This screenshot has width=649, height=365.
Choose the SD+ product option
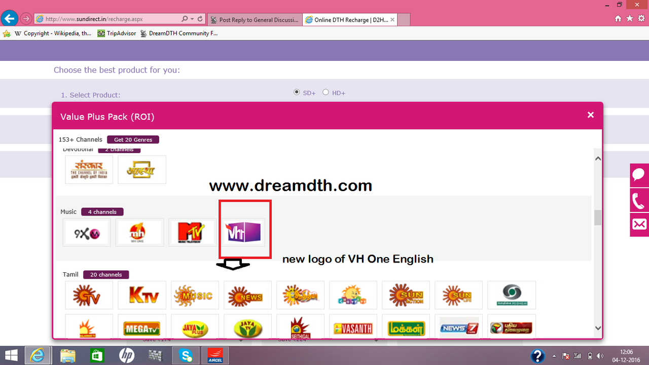[x=297, y=92]
